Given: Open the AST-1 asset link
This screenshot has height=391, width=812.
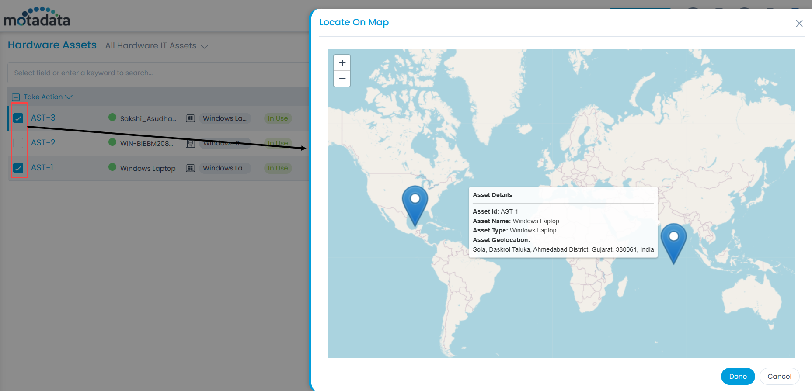Looking at the screenshot, I should (x=42, y=168).
